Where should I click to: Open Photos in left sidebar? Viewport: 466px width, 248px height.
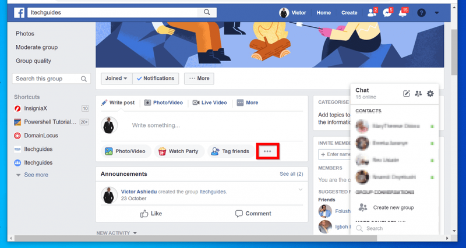(25, 34)
